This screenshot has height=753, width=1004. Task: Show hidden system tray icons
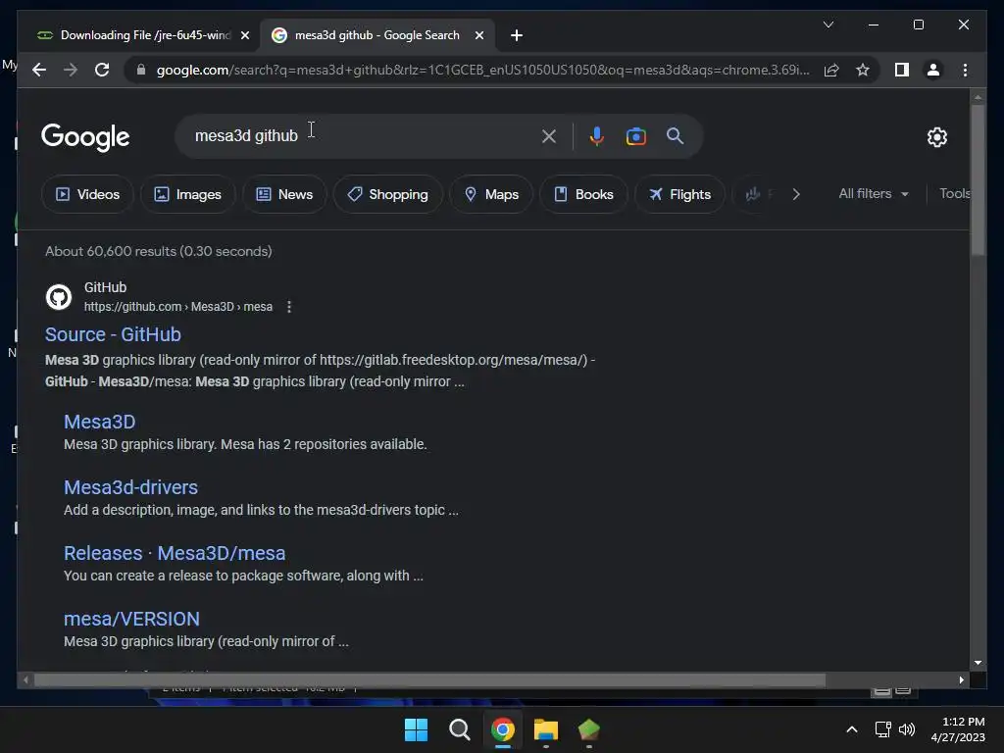click(852, 729)
